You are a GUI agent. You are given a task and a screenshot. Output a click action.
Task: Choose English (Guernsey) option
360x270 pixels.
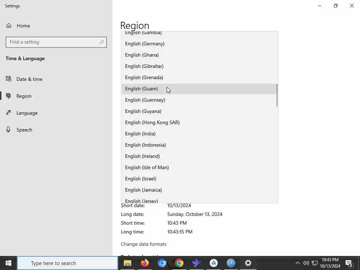tap(199, 100)
